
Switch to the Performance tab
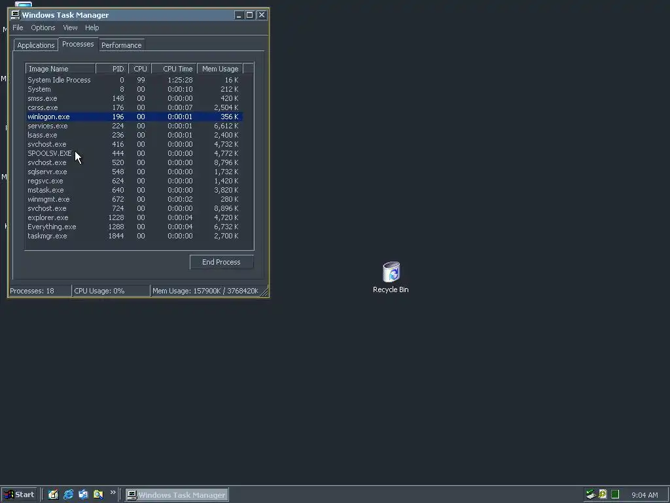(x=121, y=45)
